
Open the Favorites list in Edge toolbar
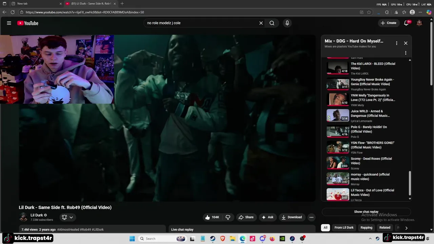click(x=404, y=12)
